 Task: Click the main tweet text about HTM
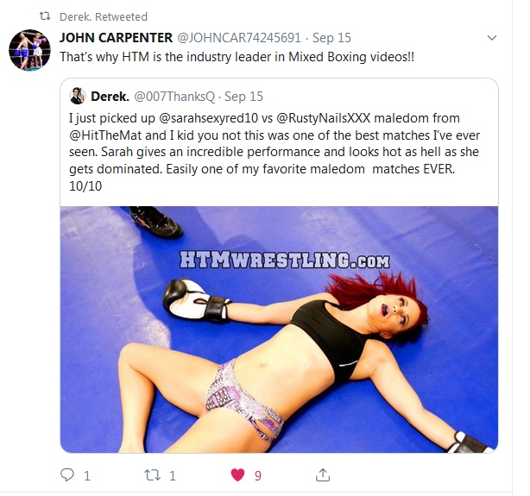[237, 57]
